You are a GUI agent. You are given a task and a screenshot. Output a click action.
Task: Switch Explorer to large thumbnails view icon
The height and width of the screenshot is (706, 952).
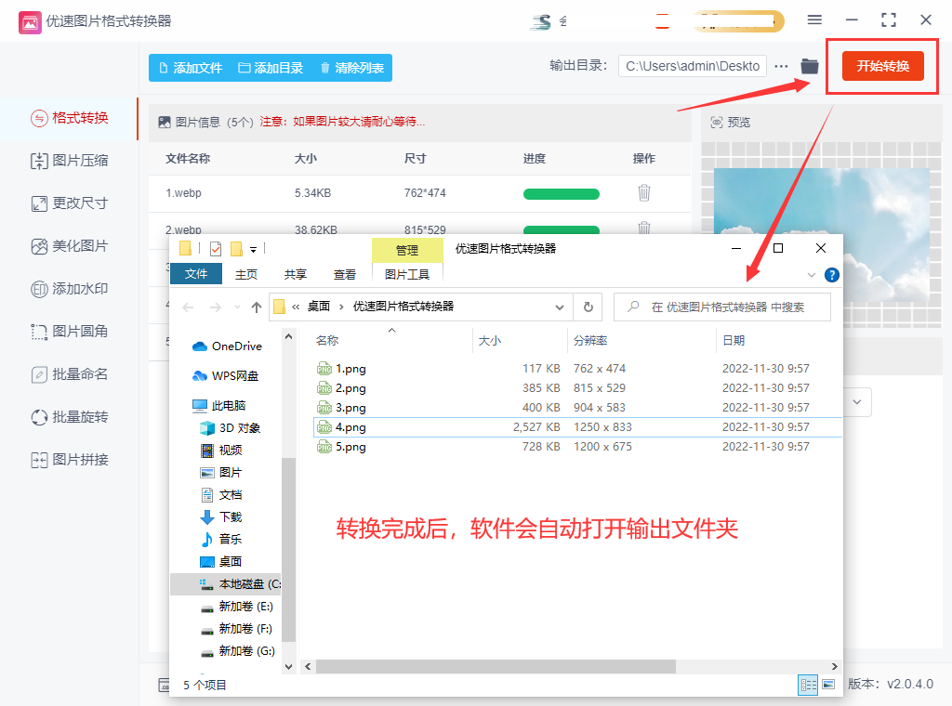pos(828,685)
